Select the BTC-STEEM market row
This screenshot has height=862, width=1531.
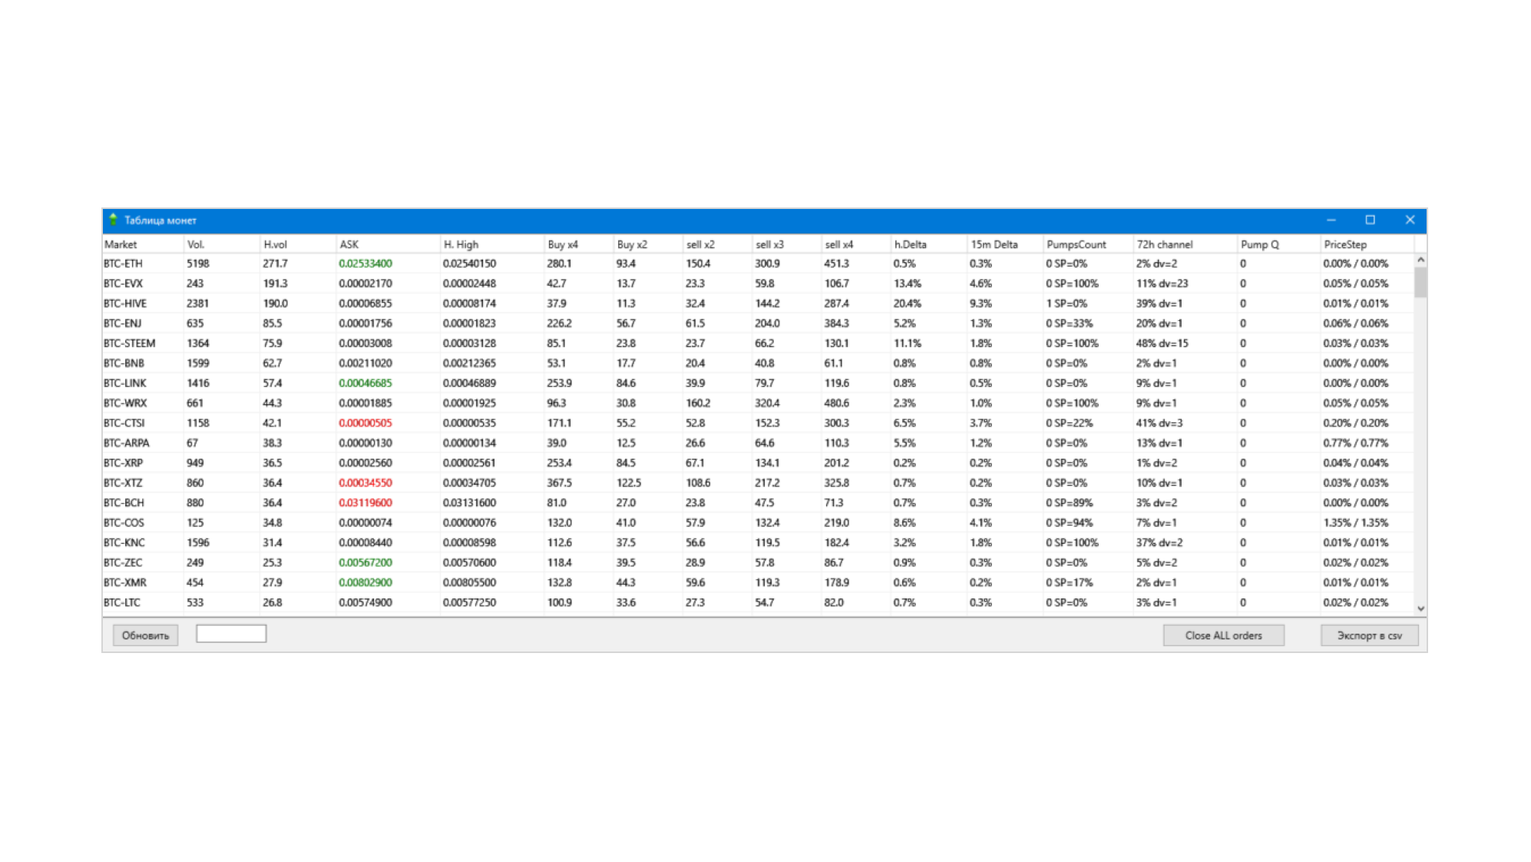click(x=130, y=343)
